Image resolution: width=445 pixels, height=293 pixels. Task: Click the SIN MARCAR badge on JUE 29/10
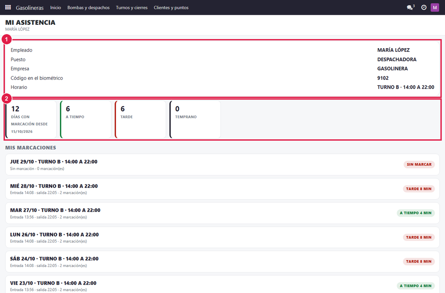419,165
